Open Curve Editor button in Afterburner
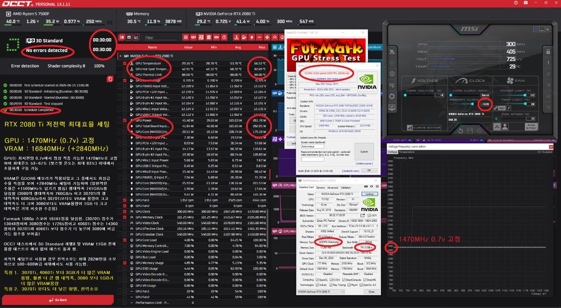The width and height of the screenshot is (561, 308). click(424, 127)
